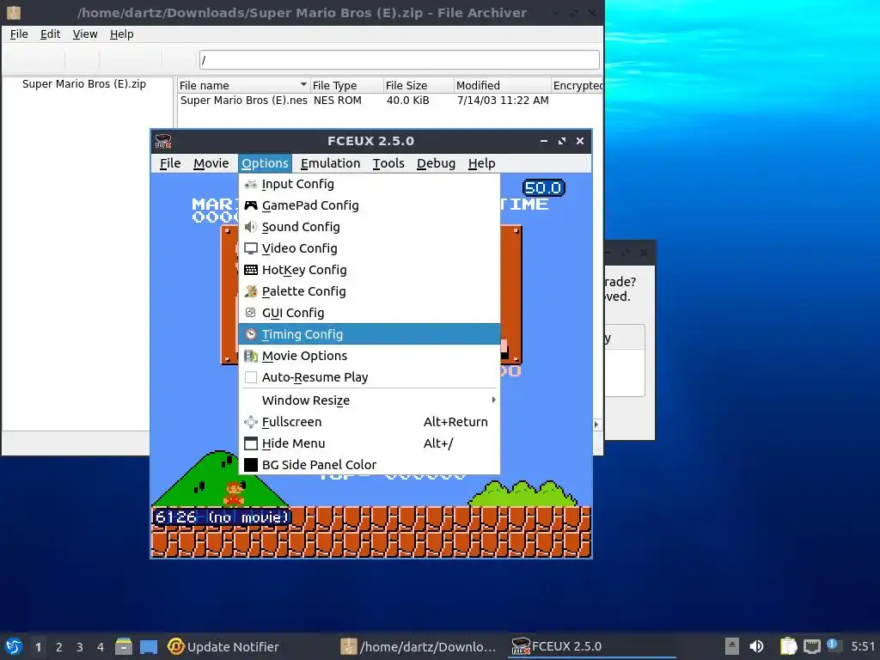This screenshot has width=880, height=660.
Task: Click the GamePad Config controller icon
Action: [x=251, y=205]
